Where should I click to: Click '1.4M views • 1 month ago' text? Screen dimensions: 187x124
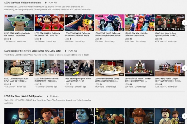pyautogui.click(x=136, y=41)
